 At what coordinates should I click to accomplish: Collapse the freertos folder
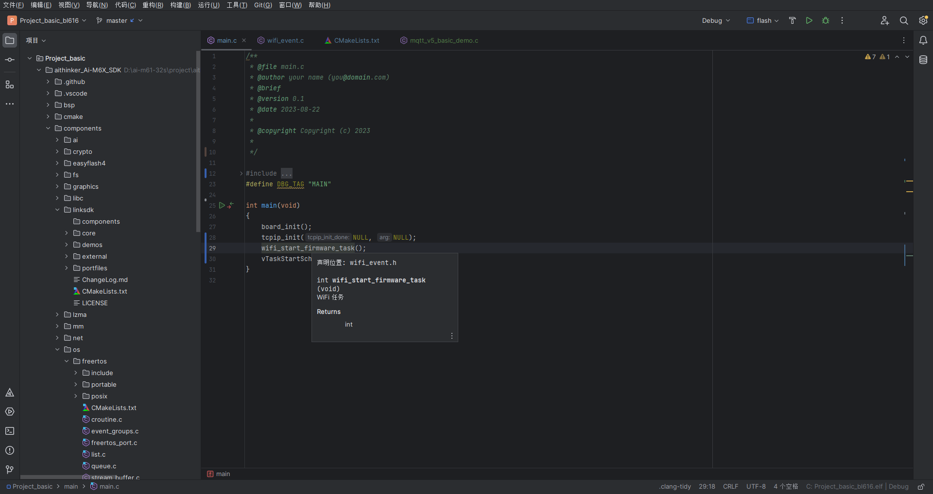tap(67, 361)
